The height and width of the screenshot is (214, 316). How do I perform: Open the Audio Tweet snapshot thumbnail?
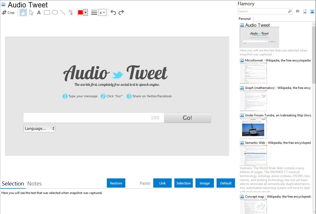point(259,37)
